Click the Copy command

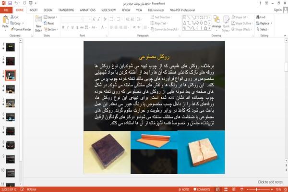[16, 24]
